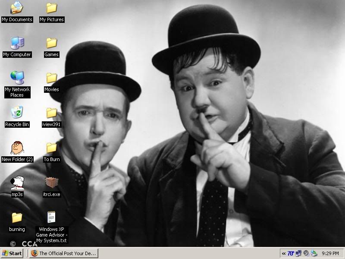Click the Safely Remove Hardware tray icon

(x=314, y=253)
